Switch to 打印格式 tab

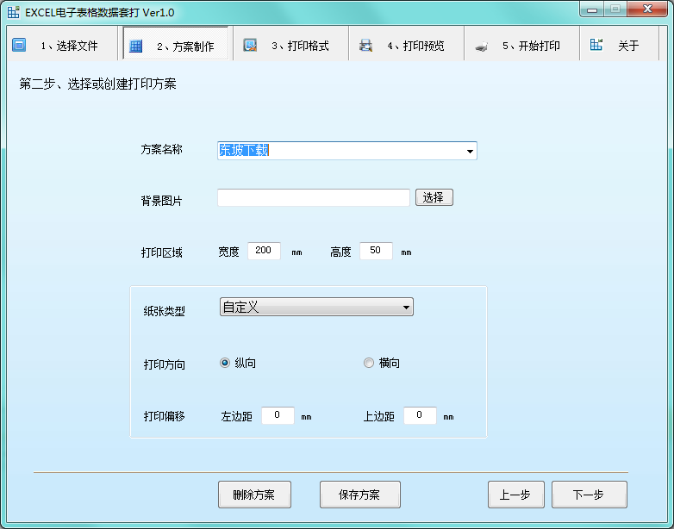click(x=300, y=46)
